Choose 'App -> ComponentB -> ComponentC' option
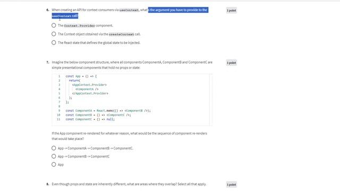Viewport: 340px width, 191px height. click(54, 157)
